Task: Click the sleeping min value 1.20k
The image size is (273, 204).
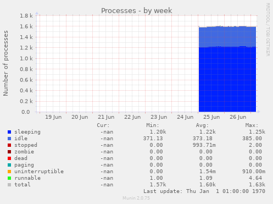Action: pyautogui.click(x=158, y=132)
